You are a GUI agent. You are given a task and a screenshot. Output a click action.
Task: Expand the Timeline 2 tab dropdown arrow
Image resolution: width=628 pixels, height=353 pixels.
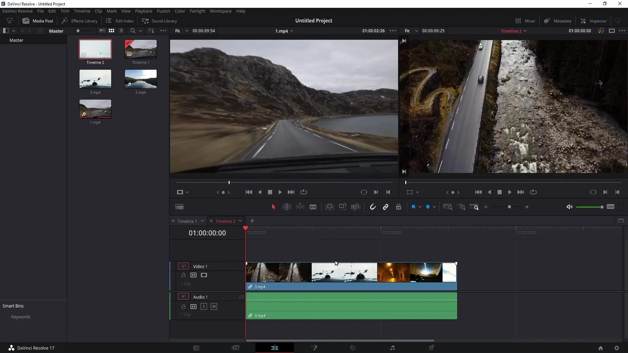click(240, 221)
